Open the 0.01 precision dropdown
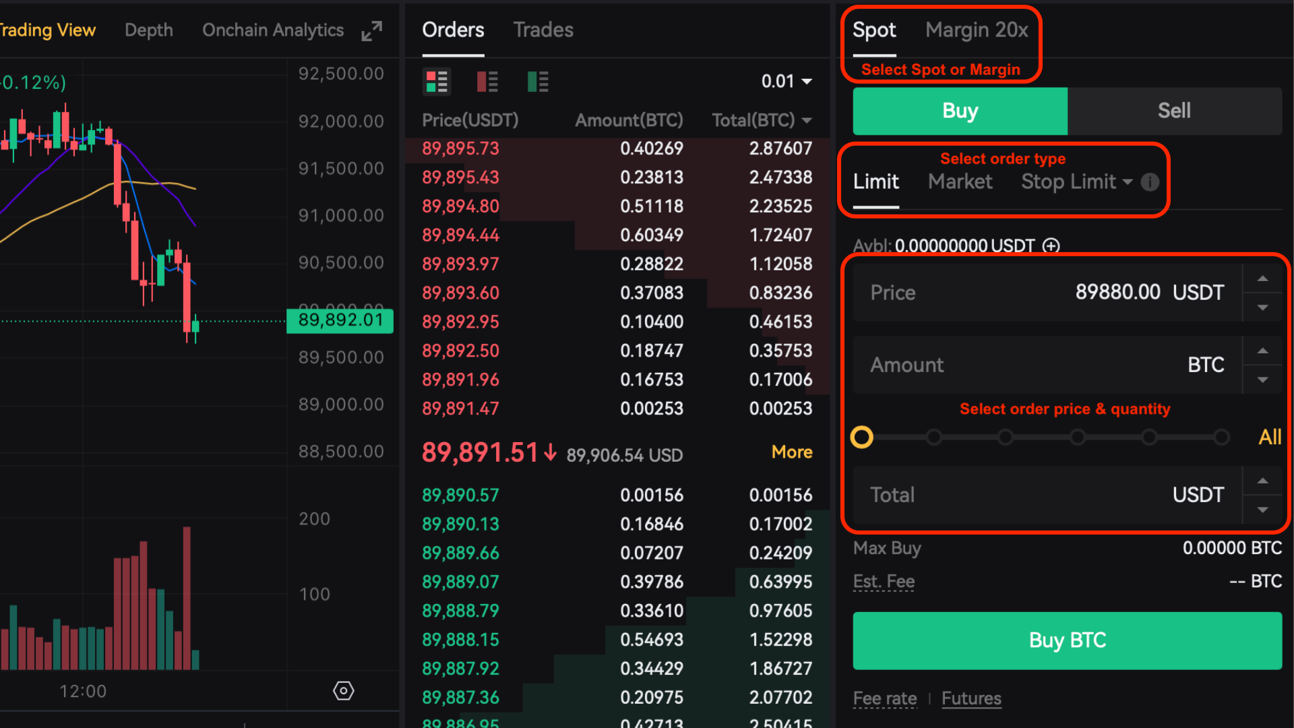 (x=785, y=81)
